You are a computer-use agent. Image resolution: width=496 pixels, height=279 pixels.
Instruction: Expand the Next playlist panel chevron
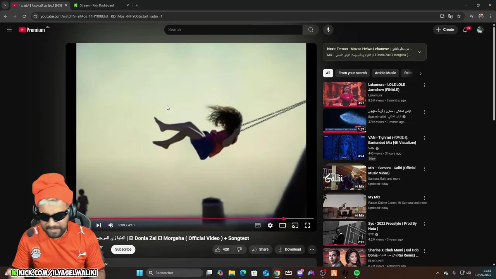point(419,52)
